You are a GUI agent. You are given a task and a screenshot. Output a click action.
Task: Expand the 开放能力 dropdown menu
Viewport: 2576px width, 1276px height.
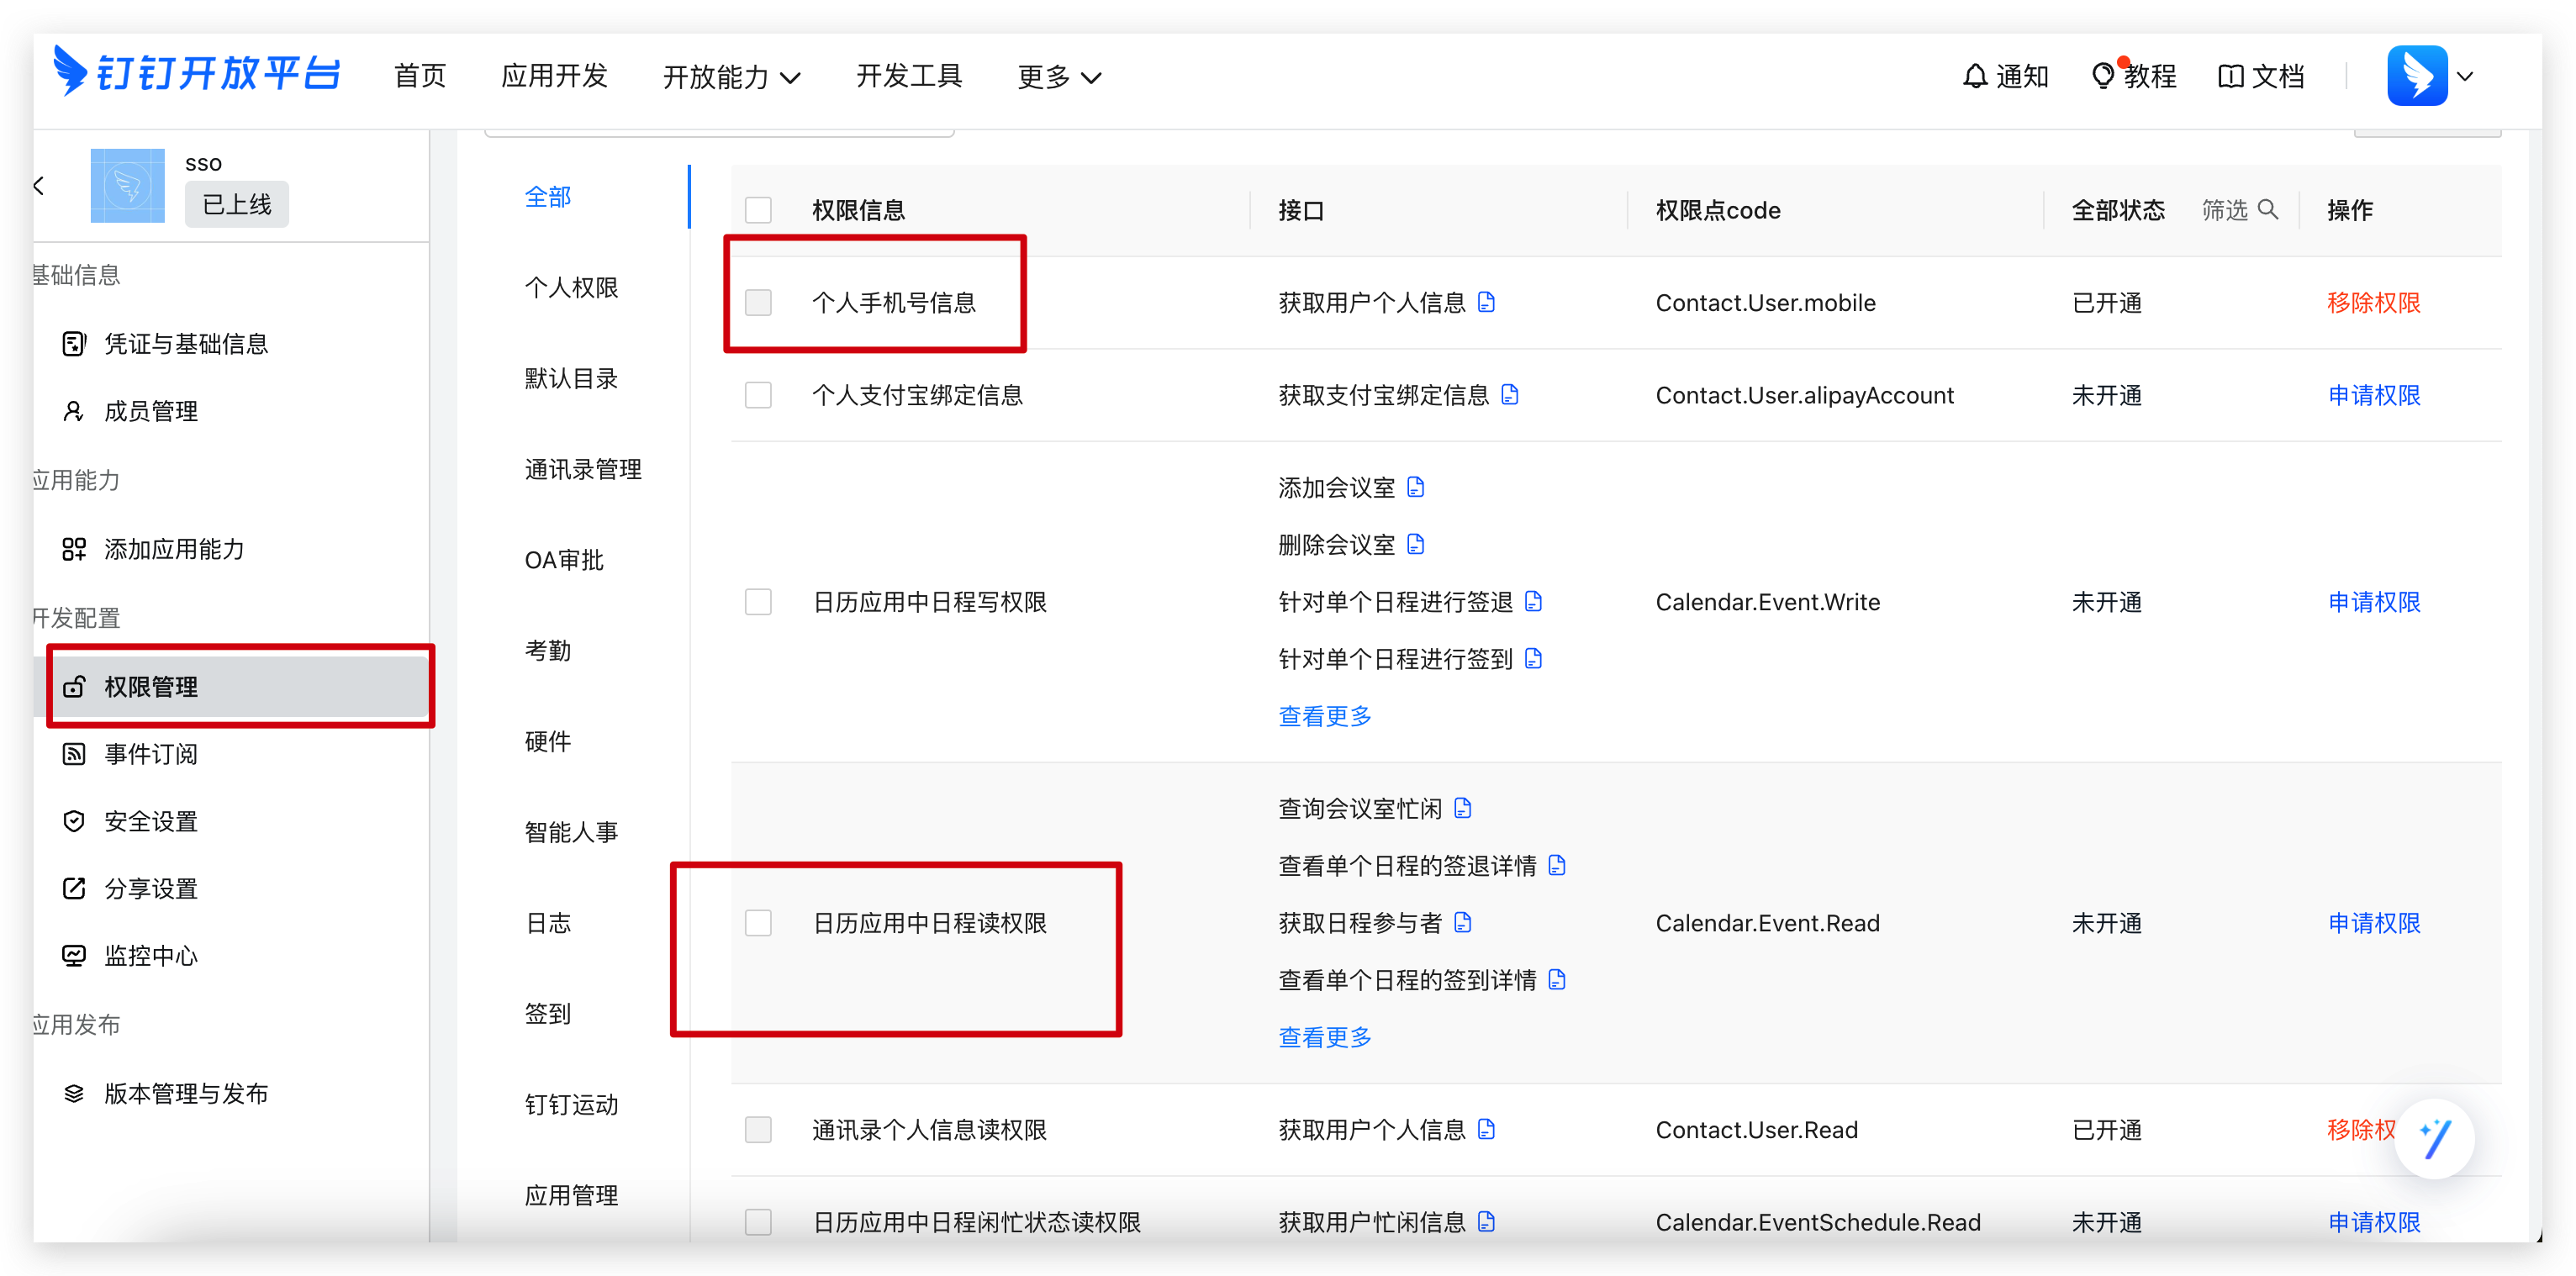(x=731, y=77)
